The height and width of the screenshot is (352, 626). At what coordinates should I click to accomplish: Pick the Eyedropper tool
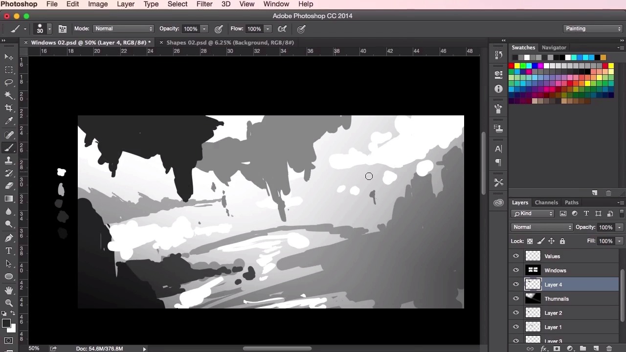(9, 121)
